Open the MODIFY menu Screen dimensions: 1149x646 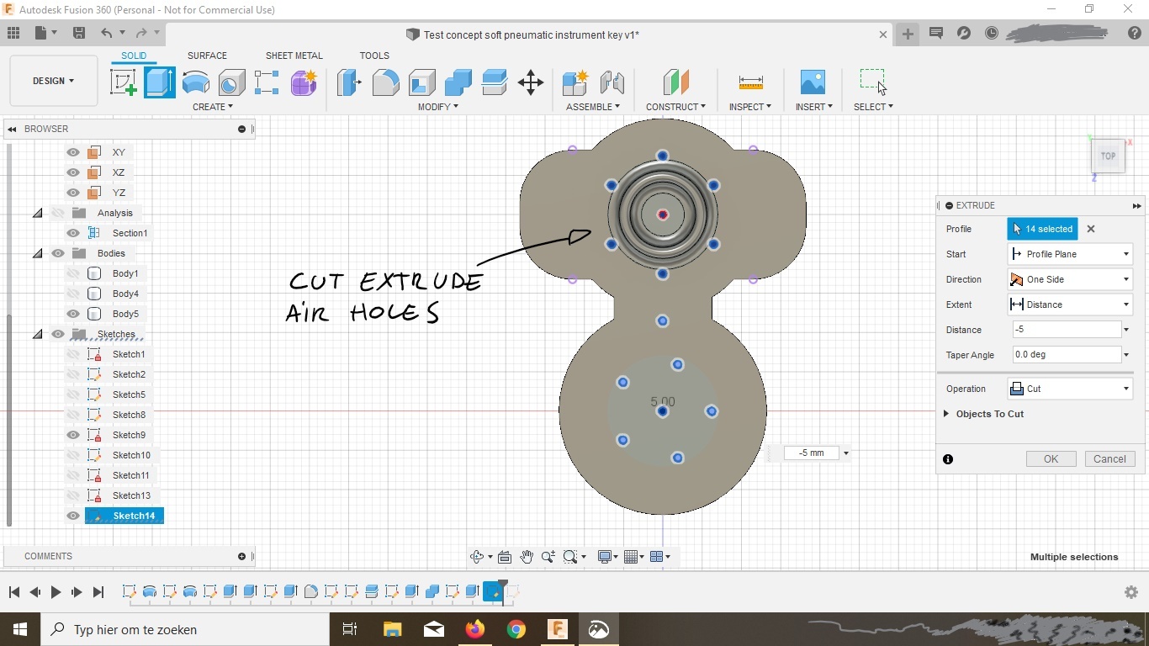pos(438,107)
